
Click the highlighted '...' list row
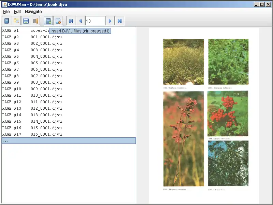click(x=68, y=141)
